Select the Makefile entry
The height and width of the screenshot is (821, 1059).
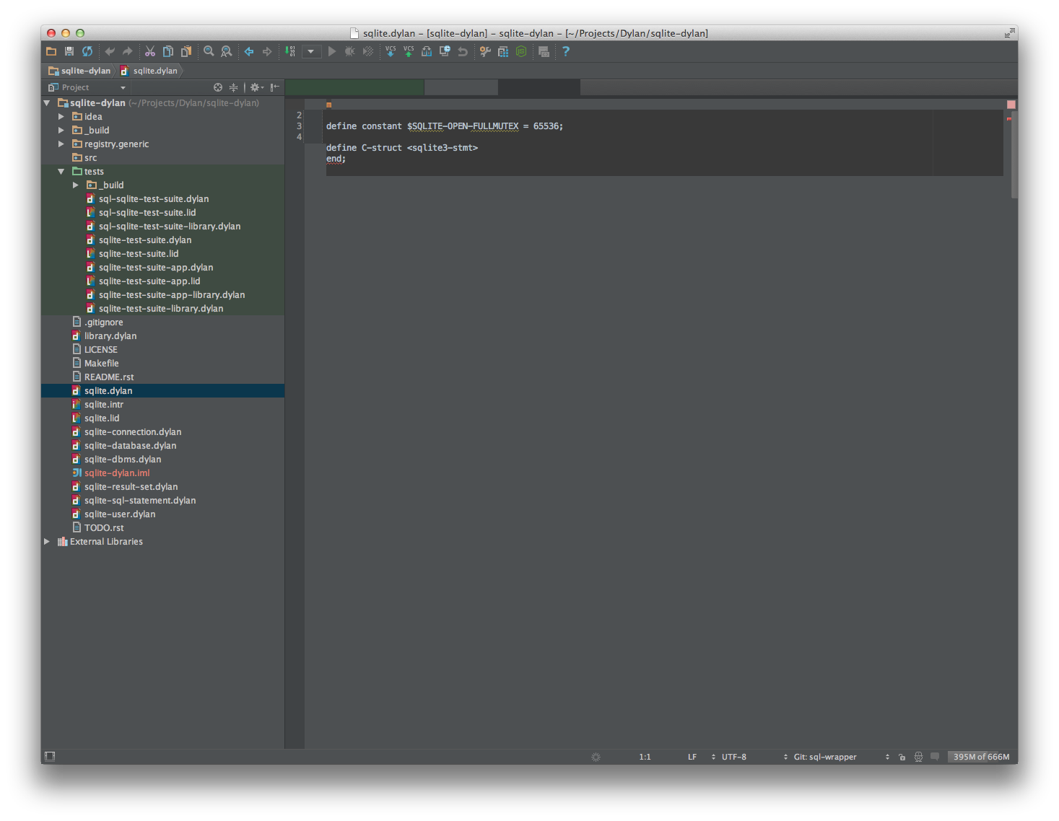coord(162,364)
